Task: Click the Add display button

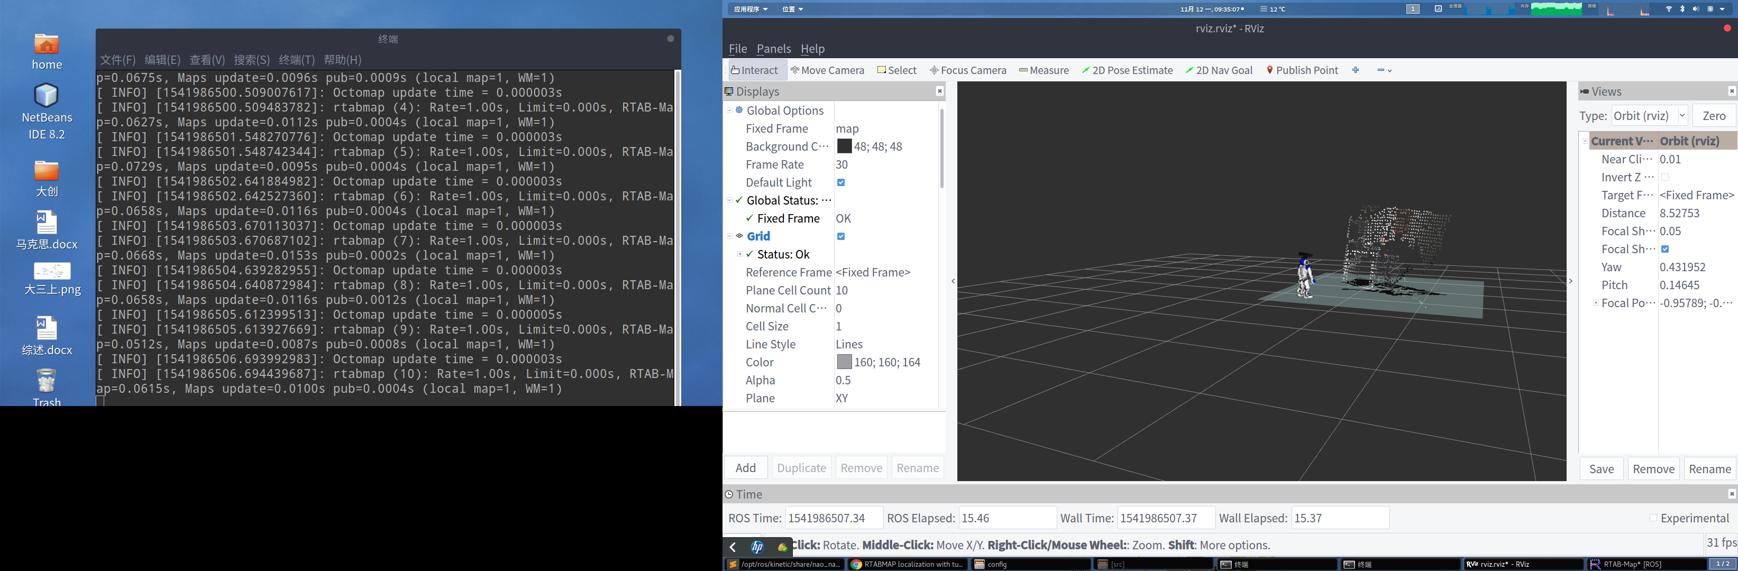Action: coord(745,468)
